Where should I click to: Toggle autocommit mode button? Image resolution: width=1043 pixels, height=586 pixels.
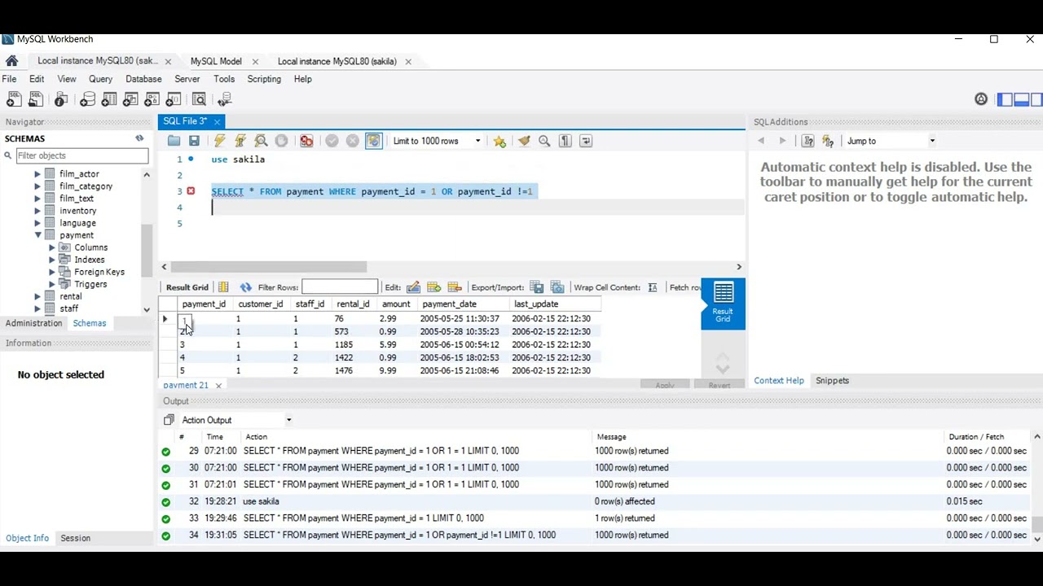click(373, 141)
